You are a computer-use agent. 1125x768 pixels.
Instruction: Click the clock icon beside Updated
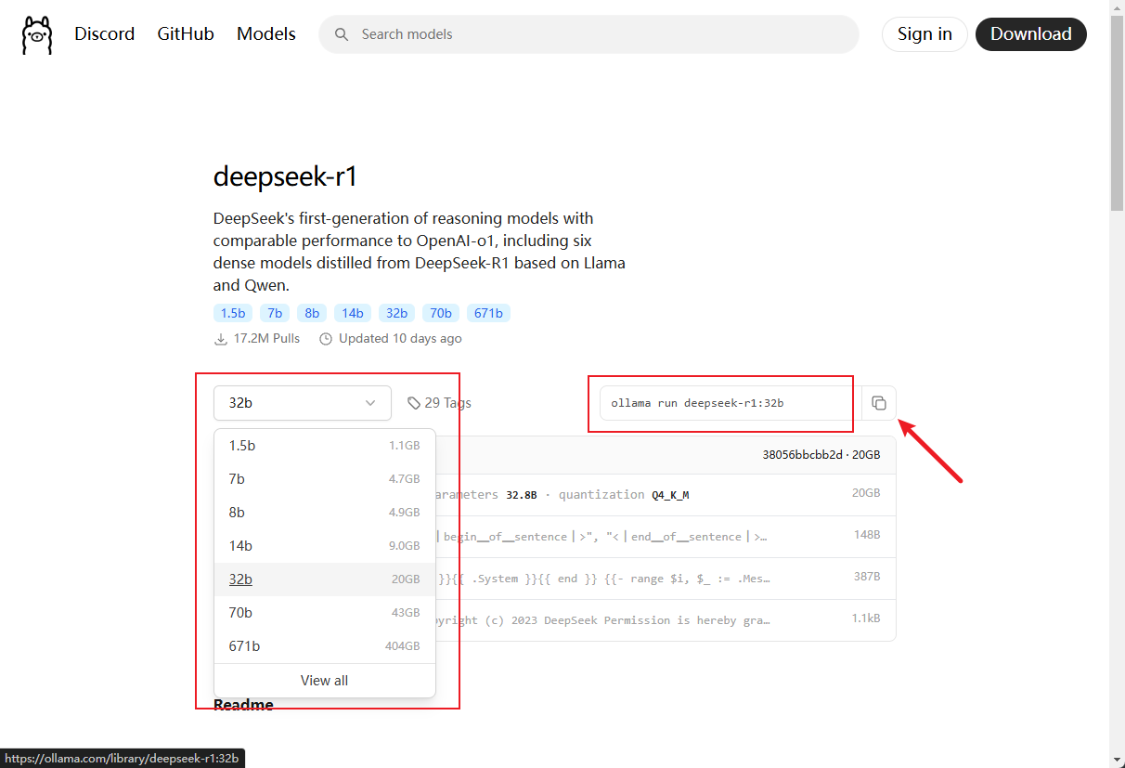(326, 339)
